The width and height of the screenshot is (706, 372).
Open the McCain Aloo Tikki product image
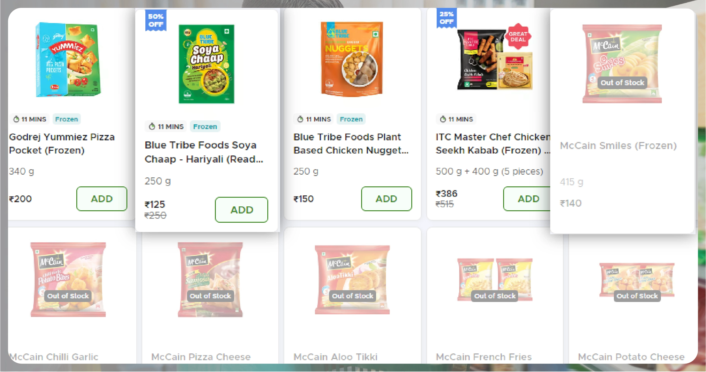(352, 280)
